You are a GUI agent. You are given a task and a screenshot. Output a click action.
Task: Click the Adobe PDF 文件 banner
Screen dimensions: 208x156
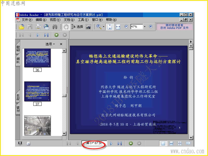(x=174, y=27)
